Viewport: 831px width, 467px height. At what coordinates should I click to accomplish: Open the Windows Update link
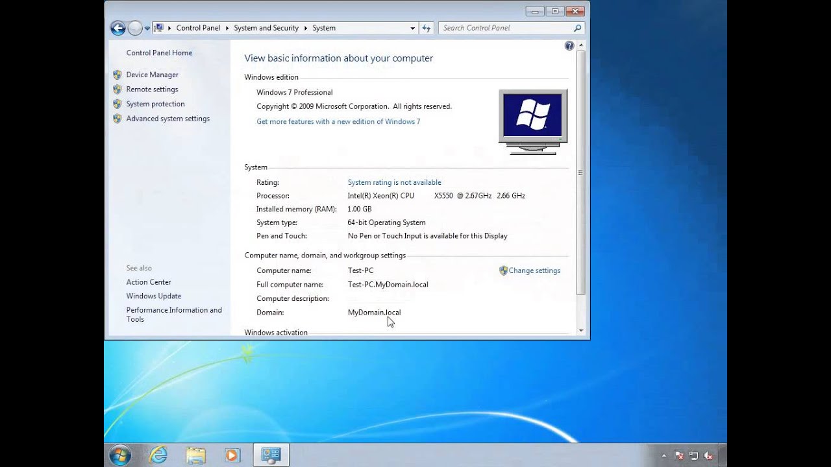coord(154,296)
